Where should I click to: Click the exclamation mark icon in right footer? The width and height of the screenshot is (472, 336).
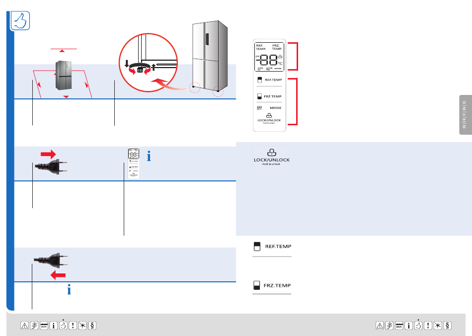[x=428, y=326]
